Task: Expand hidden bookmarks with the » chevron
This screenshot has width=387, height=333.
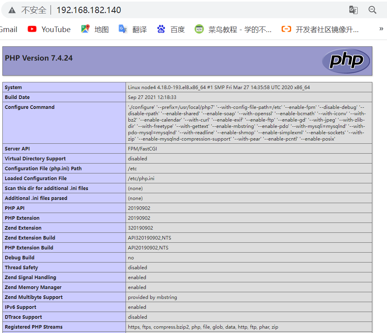Action: point(381,29)
